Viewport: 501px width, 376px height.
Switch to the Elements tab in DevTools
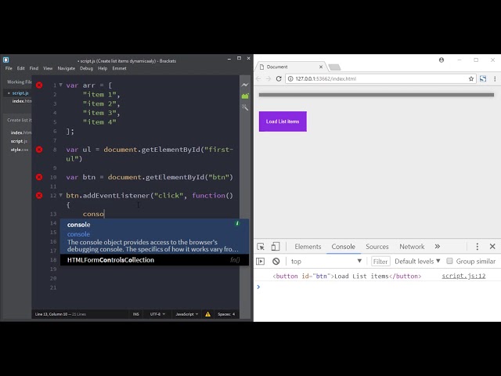click(x=308, y=247)
